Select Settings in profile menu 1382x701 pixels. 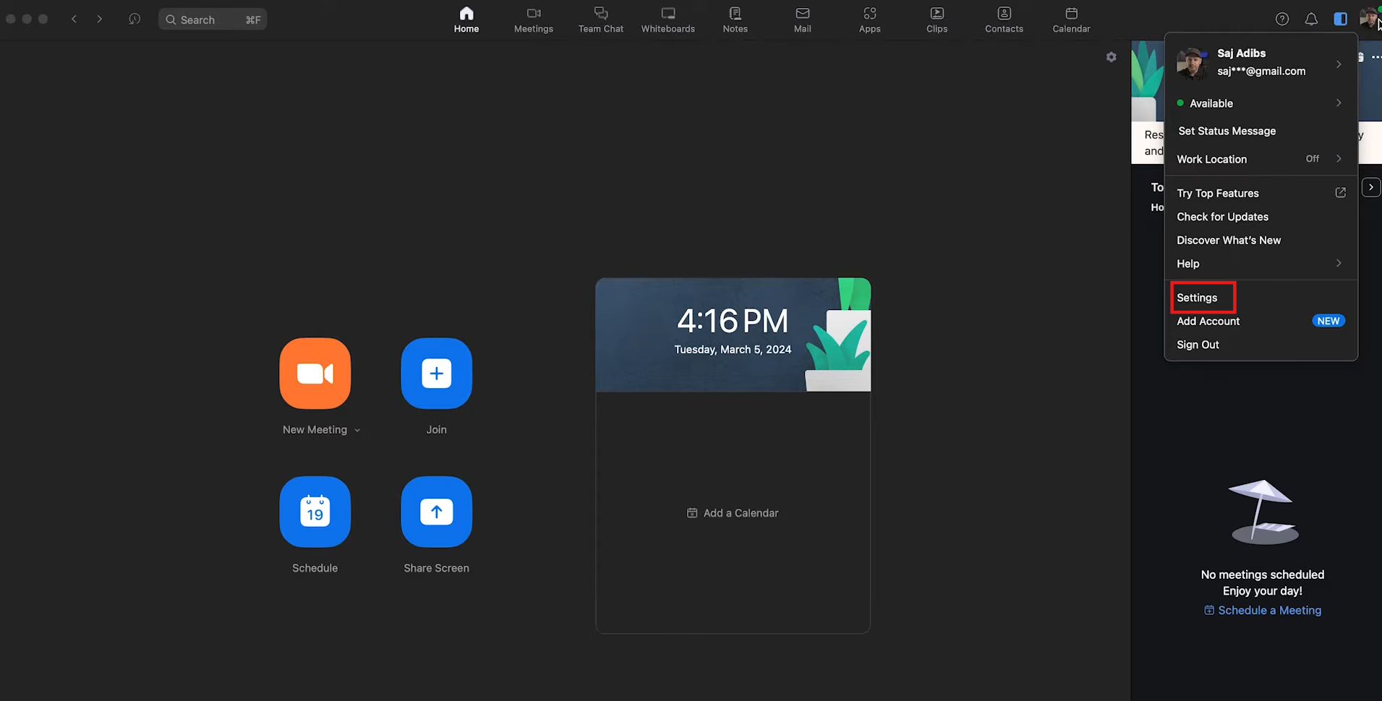coord(1197,298)
